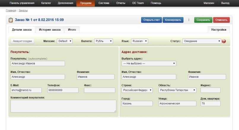This screenshot has height=130, width=239.
Task: Change order status from Ожидание dropdown
Action: click(202, 41)
